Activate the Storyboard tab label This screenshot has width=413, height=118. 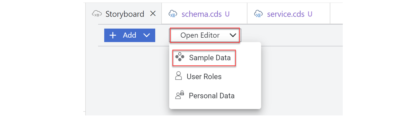click(125, 14)
